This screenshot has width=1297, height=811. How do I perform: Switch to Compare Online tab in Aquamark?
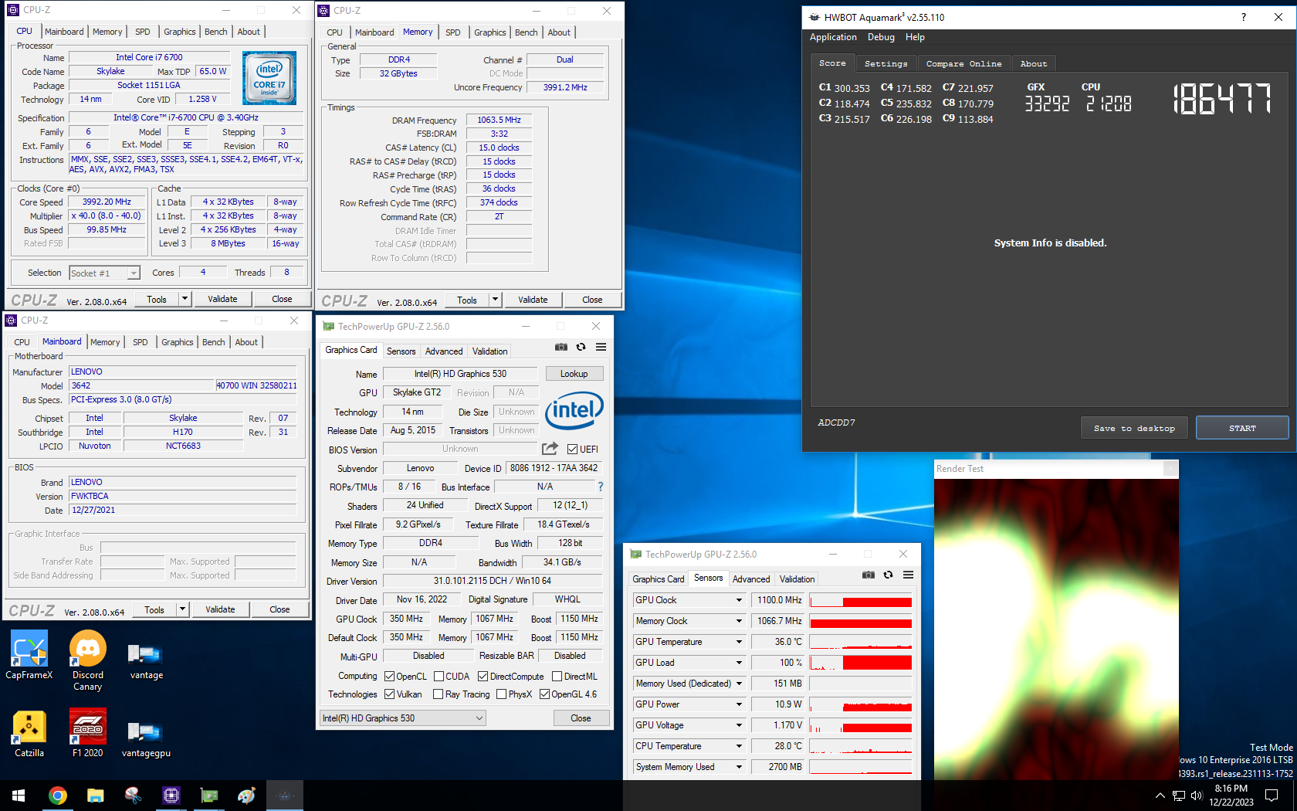[x=963, y=63]
